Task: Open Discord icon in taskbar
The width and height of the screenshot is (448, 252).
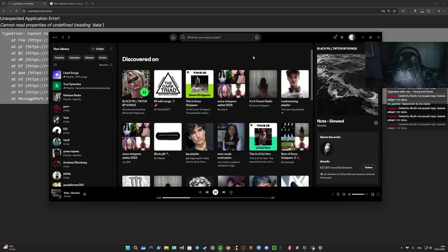Action: tap(266, 248)
